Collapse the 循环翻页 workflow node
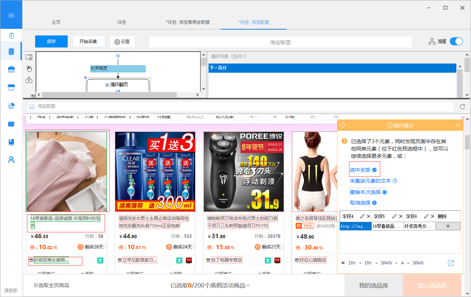 click(x=107, y=85)
